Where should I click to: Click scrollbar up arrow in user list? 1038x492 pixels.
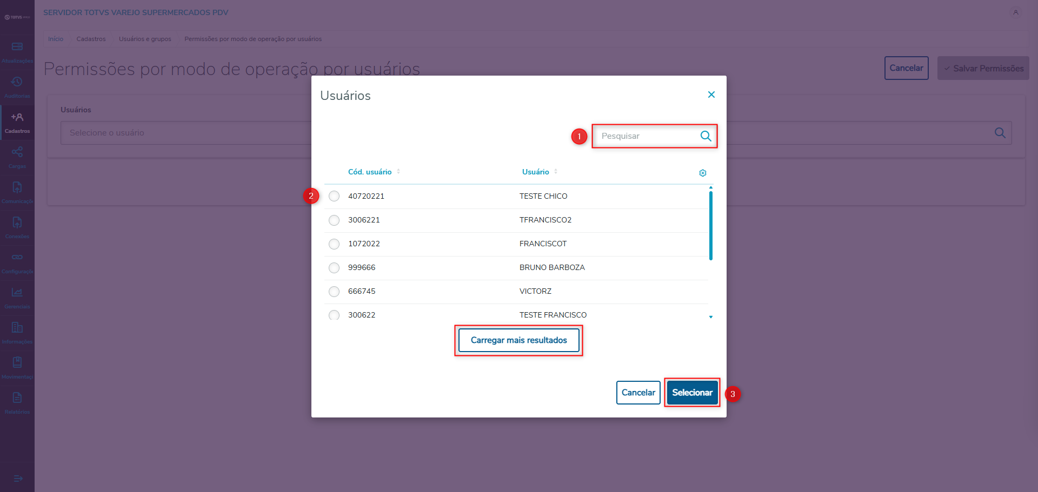(x=711, y=187)
